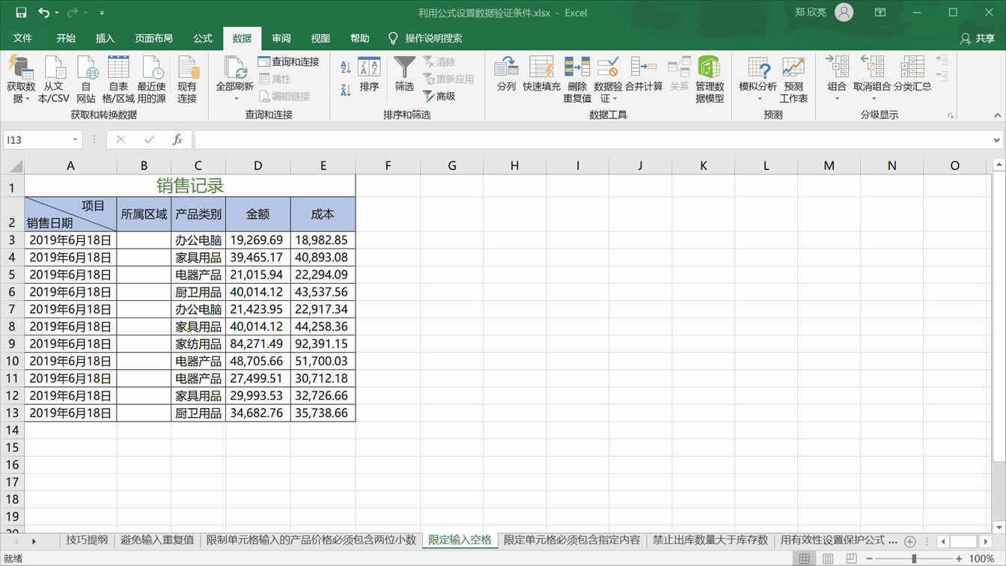Click the Text to Columns (分列) icon

tap(507, 69)
